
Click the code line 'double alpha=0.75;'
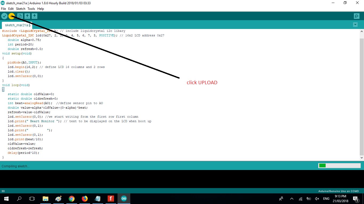(x=25, y=40)
